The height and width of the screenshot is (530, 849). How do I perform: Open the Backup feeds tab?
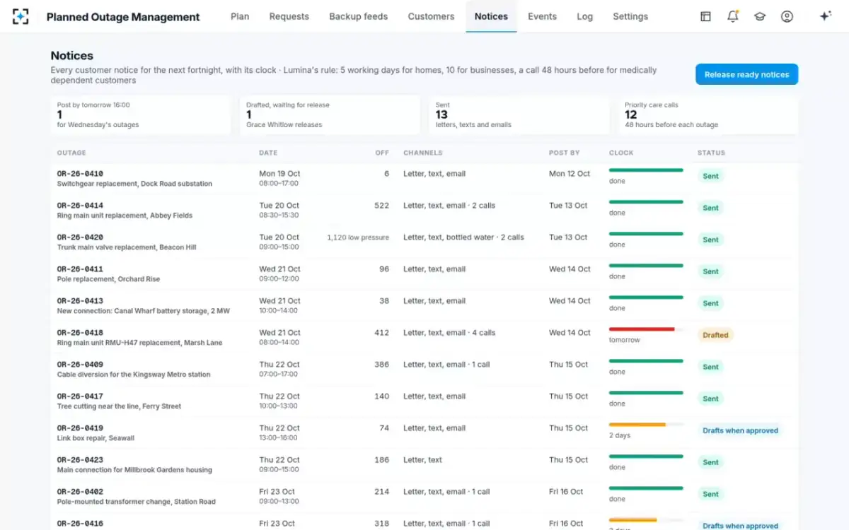(359, 16)
